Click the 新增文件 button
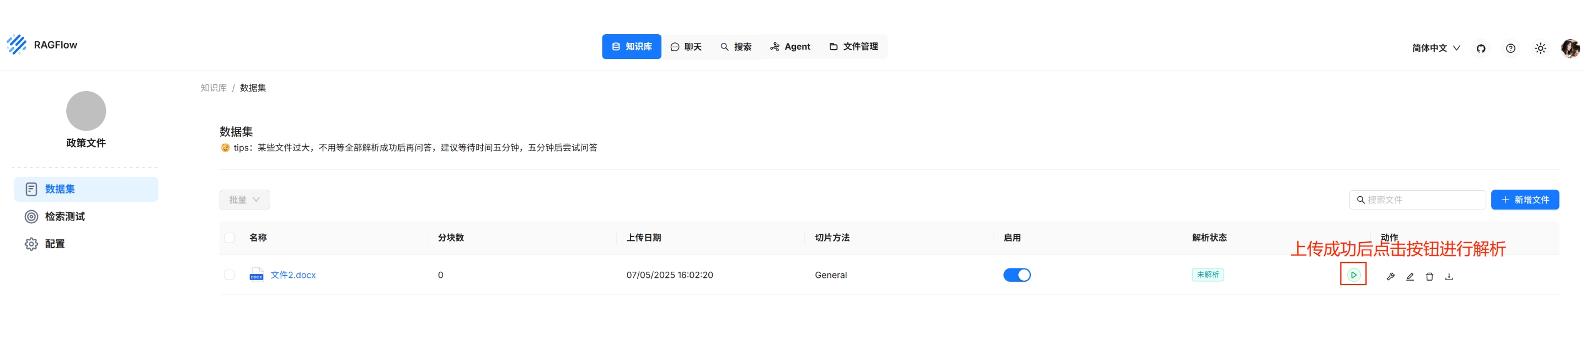Screen dimensions: 1586x360 1524,200
